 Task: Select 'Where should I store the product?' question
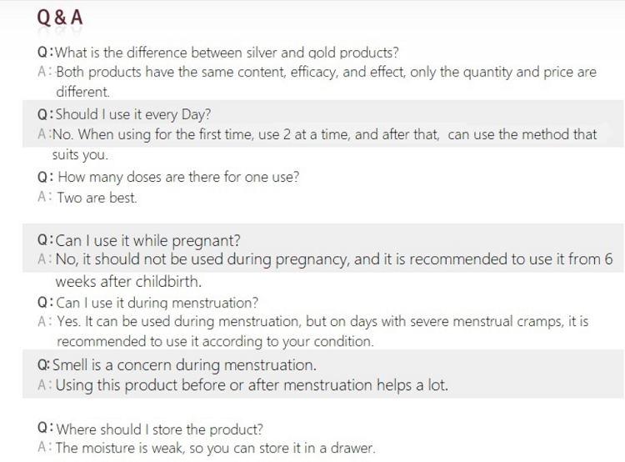tap(159, 429)
